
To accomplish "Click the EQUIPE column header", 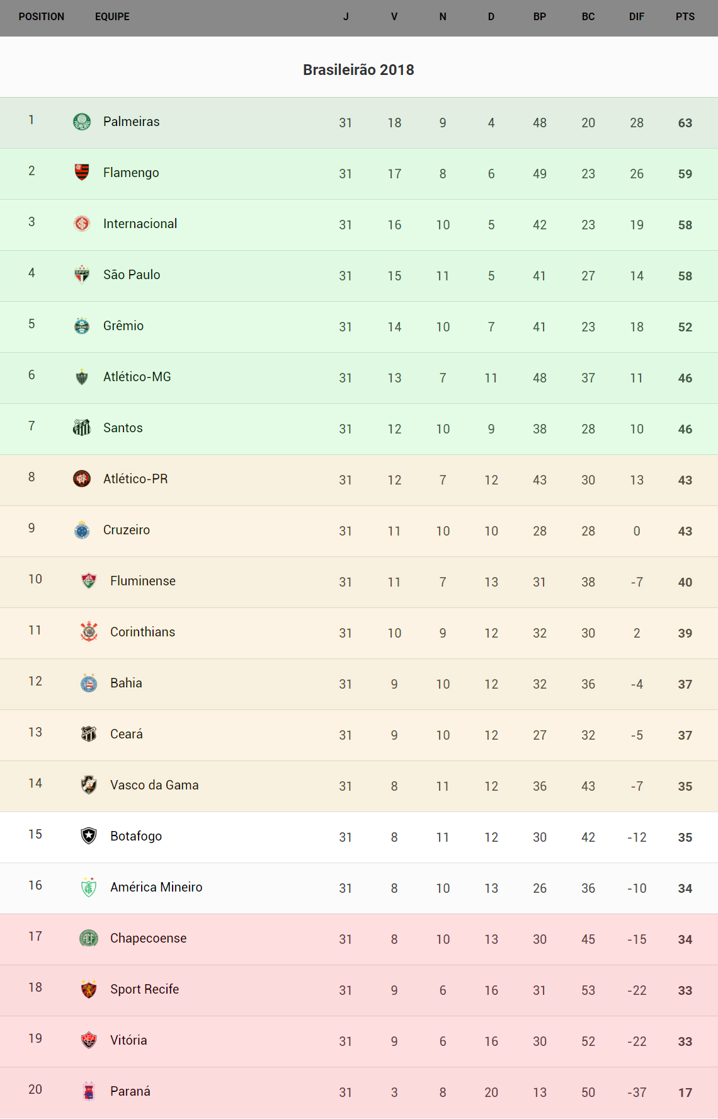I will 112,17.
